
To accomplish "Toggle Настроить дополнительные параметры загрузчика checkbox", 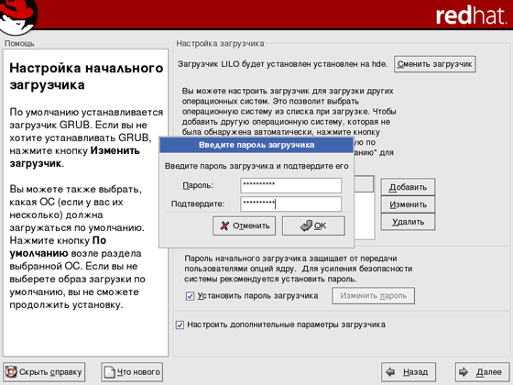I will pos(180,325).
